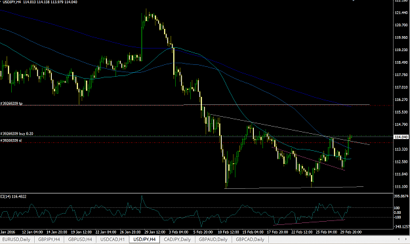Switch to the GBPAUD,Daily tab
This screenshot has height=244, width=410.
(213, 239)
